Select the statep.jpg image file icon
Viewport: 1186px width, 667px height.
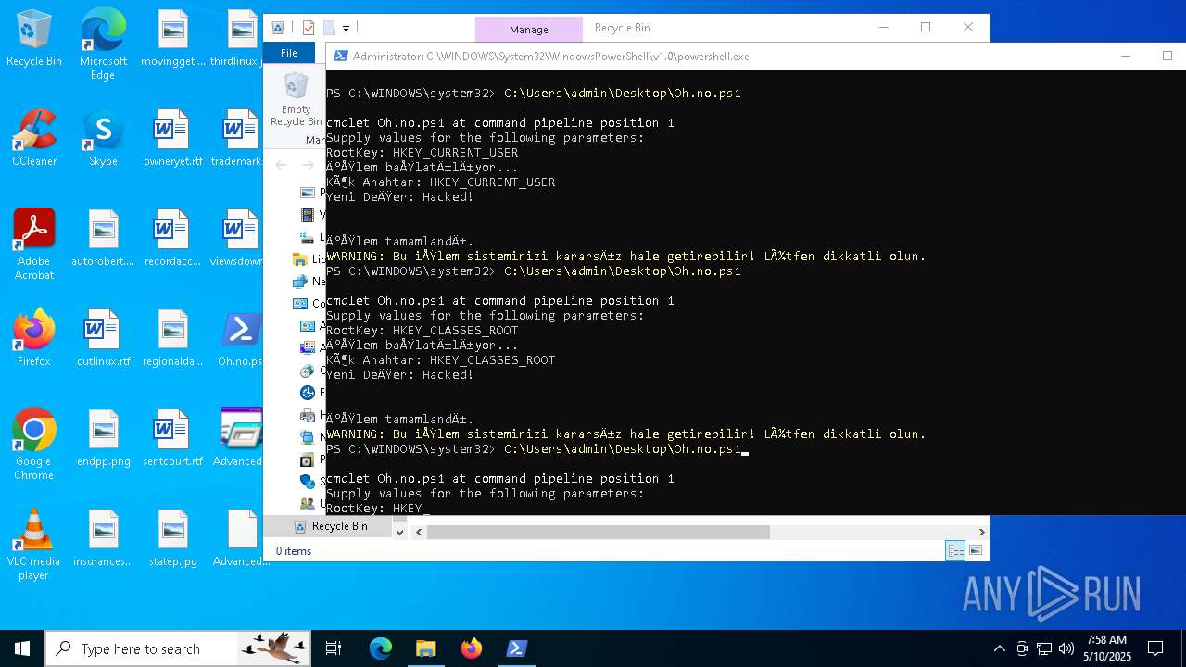pyautogui.click(x=172, y=539)
